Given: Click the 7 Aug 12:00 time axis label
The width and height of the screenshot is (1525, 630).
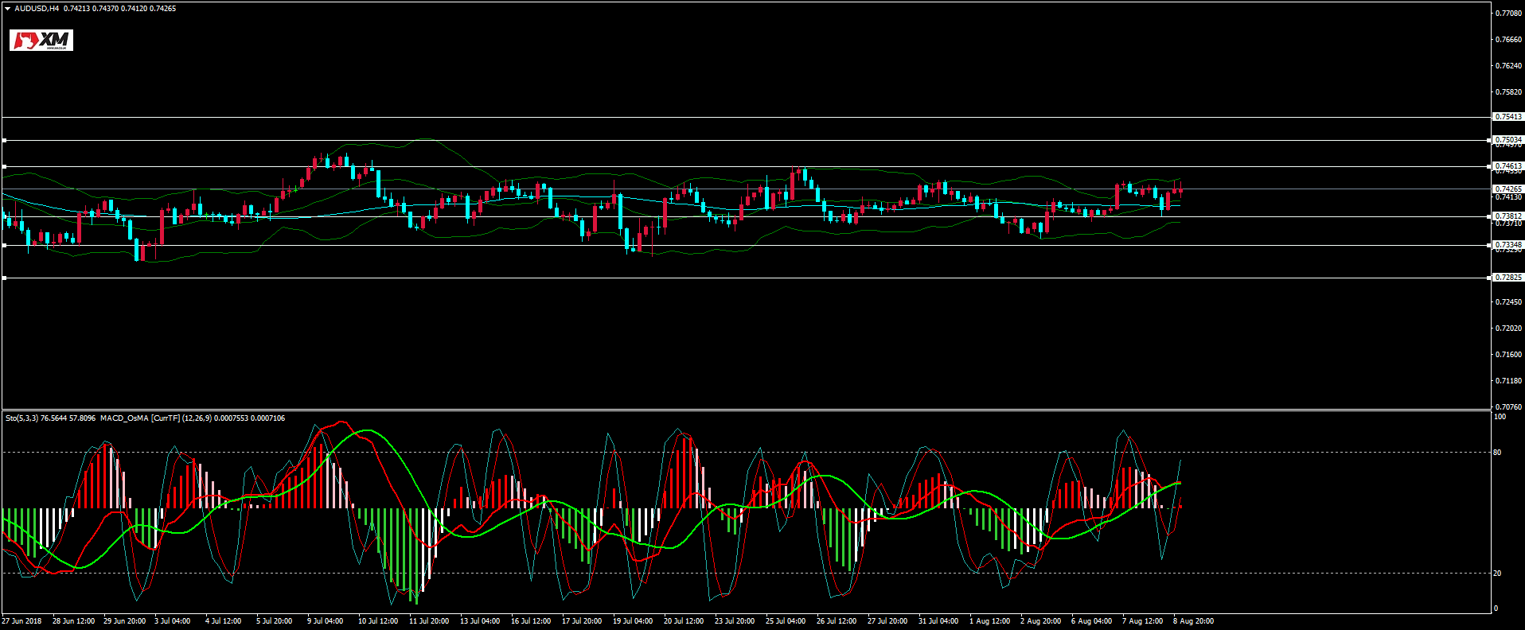Looking at the screenshot, I should point(1142,621).
